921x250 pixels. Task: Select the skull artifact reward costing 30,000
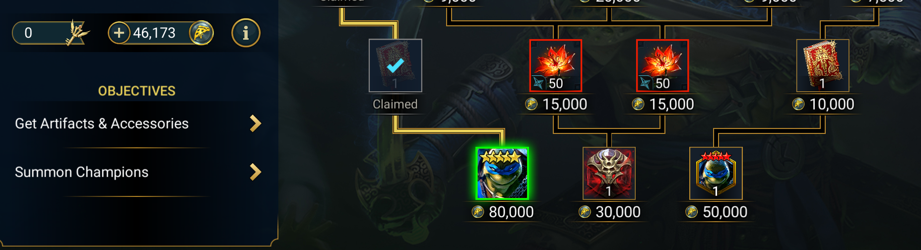pos(609,174)
